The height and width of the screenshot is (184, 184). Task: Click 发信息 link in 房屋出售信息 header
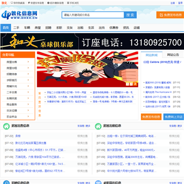(x=81, y=126)
